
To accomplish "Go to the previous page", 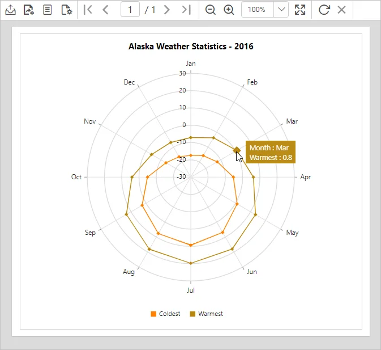I will tap(105, 10).
